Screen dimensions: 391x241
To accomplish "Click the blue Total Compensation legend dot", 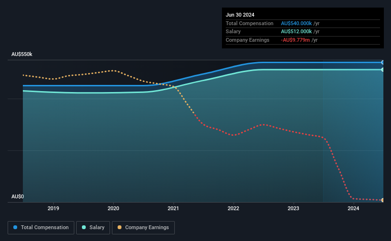I will point(15,227).
